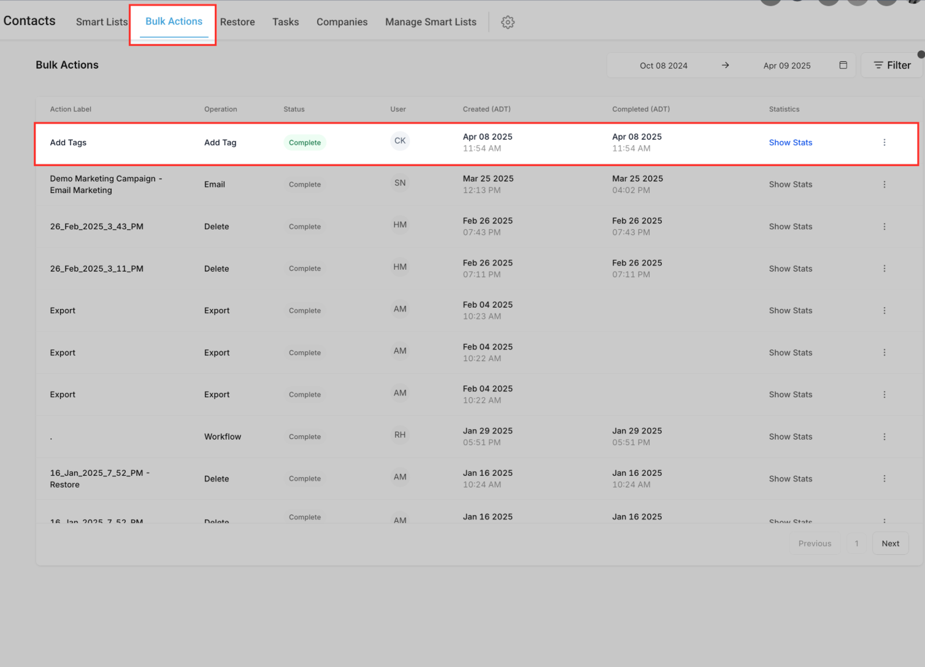This screenshot has height=667, width=925.
Task: Show Stats for the Add Tags action
Action: (x=790, y=142)
